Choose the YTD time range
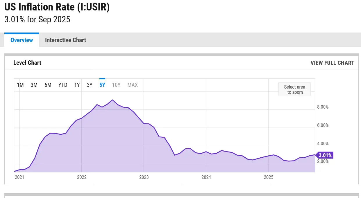361x198 pixels. click(63, 85)
